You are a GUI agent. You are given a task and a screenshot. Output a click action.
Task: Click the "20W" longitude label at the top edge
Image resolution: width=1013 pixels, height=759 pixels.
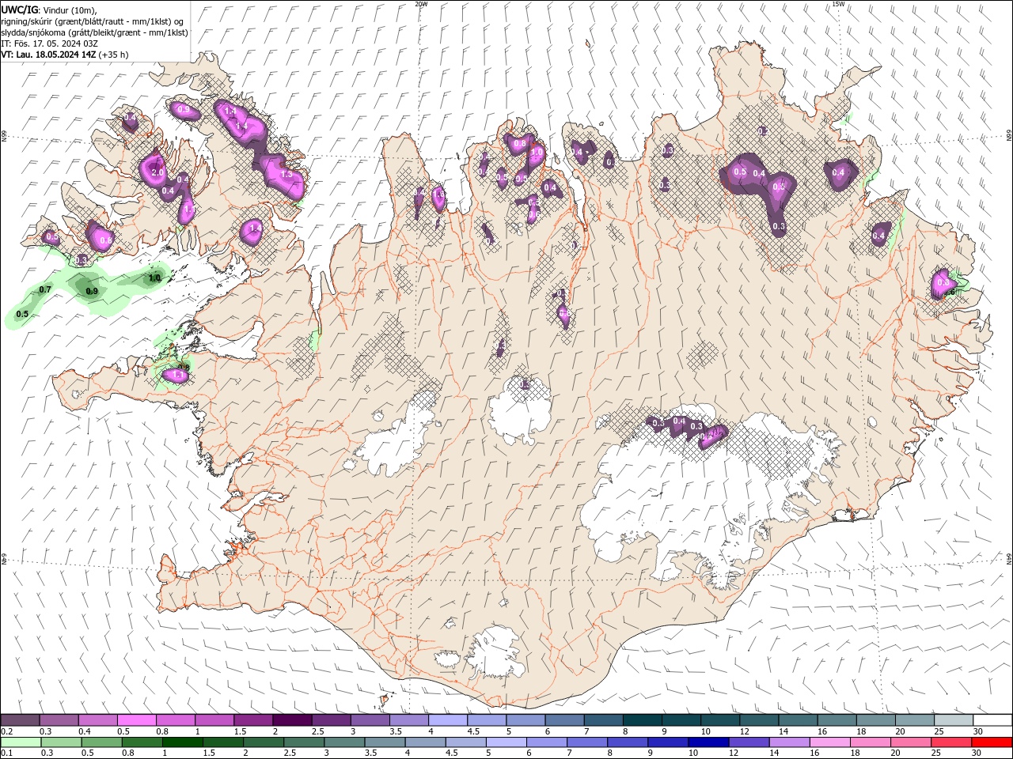(421, 4)
